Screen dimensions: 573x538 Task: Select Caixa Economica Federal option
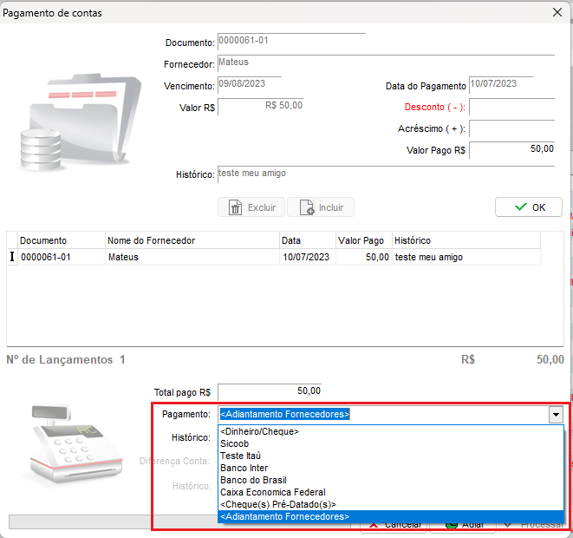[x=272, y=492]
